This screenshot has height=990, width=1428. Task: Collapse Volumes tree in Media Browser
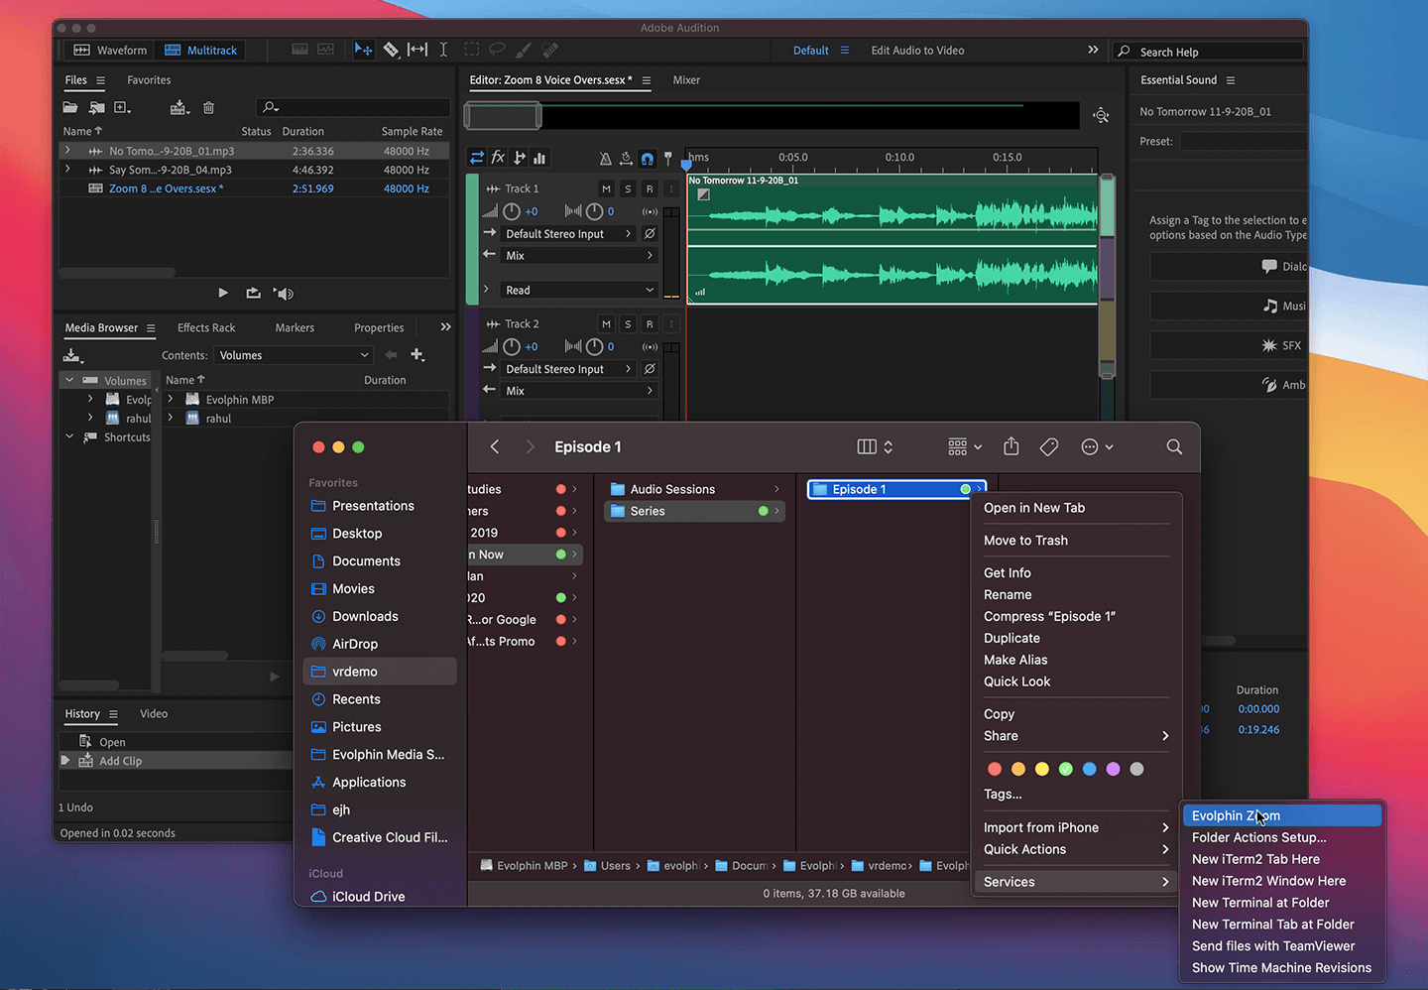69,381
